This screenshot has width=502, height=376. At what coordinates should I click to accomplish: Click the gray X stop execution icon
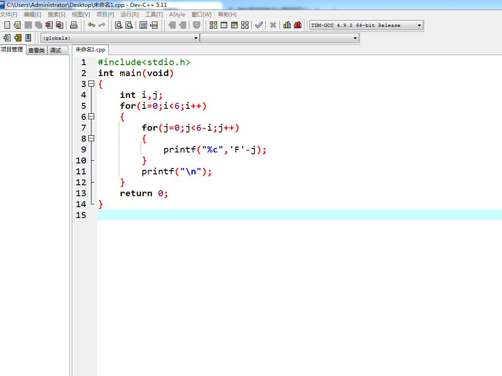[x=273, y=25]
